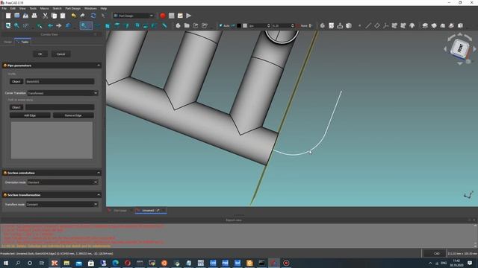This screenshot has width=478, height=268.
Task: Click the OK button
Action: [x=40, y=54]
